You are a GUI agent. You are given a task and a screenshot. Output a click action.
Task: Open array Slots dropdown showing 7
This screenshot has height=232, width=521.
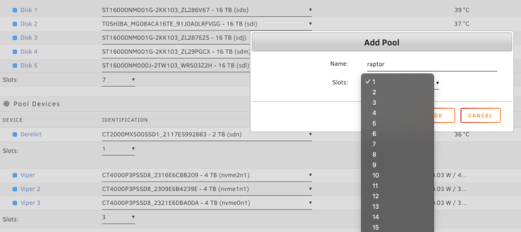point(118,80)
